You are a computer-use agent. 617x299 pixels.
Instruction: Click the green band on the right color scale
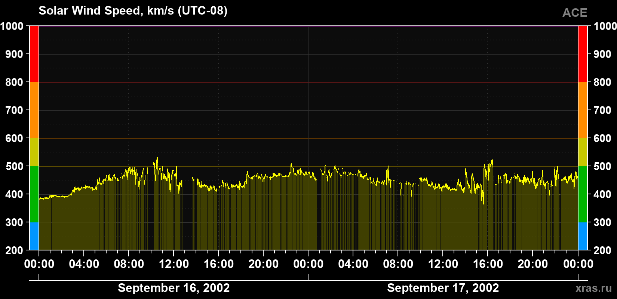583,194
